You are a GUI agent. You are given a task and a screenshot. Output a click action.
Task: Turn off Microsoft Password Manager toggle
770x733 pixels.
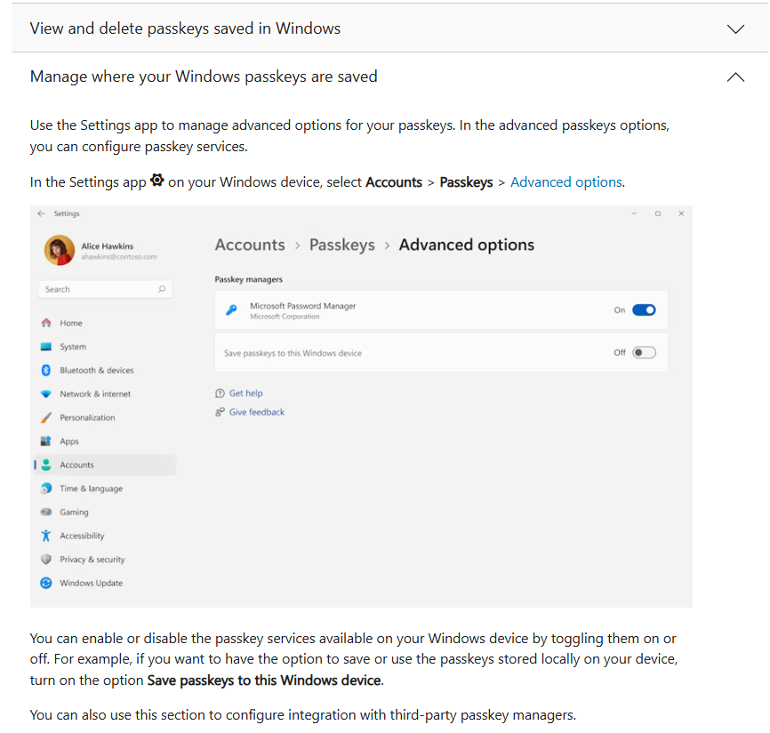644,310
